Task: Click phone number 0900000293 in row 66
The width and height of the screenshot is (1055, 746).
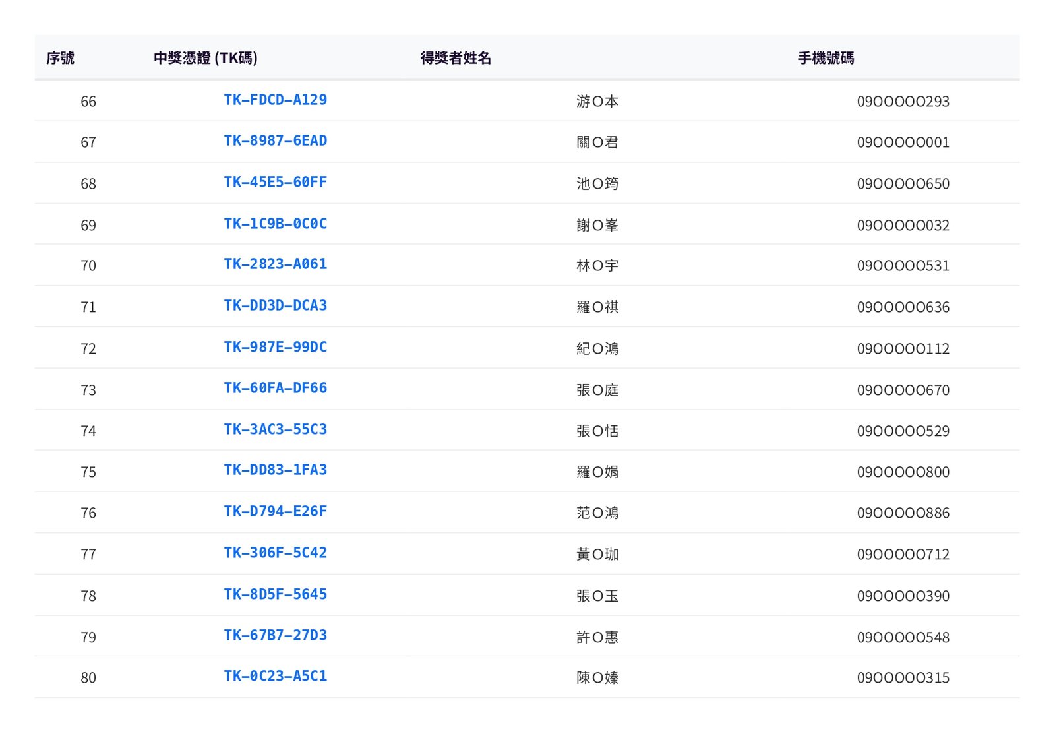Action: pos(903,102)
